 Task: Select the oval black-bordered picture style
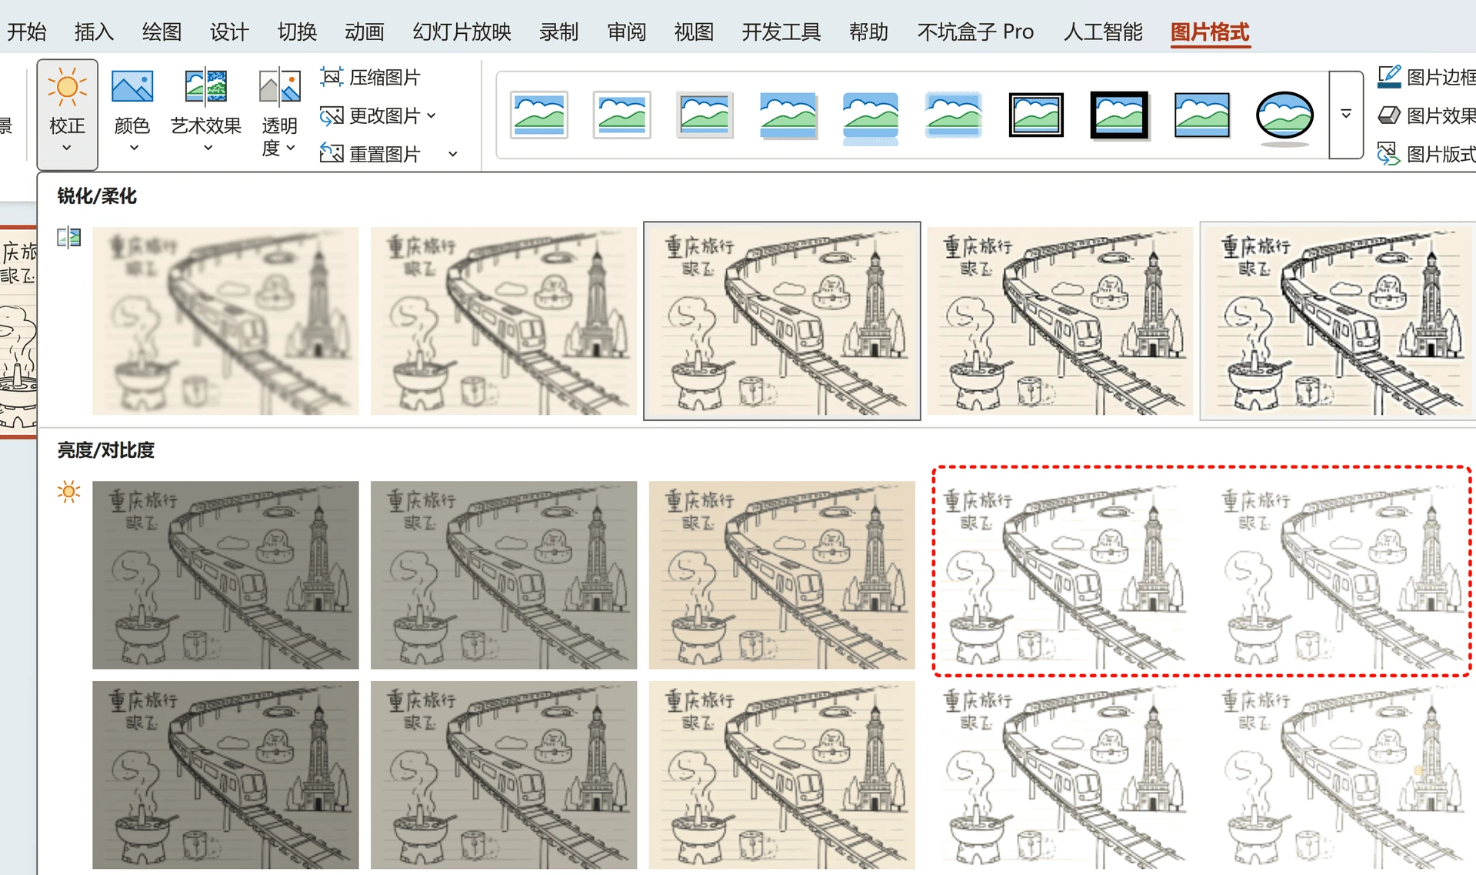1284,115
